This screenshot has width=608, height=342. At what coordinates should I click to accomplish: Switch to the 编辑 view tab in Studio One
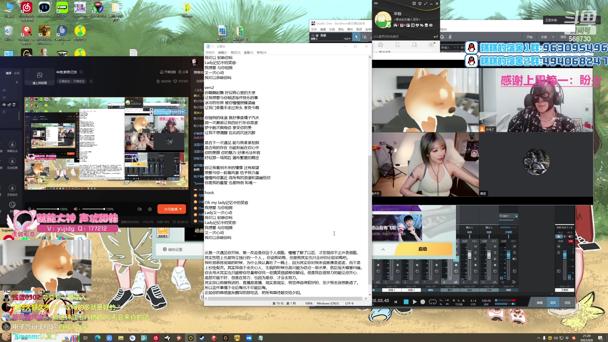(x=540, y=303)
